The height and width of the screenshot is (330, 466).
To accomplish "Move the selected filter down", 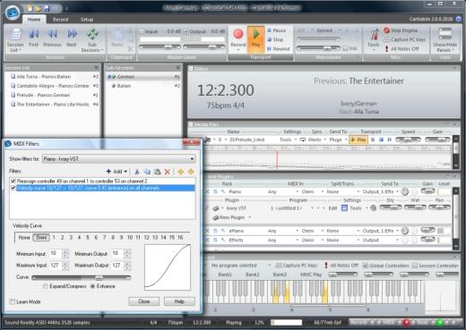I will 191,172.
